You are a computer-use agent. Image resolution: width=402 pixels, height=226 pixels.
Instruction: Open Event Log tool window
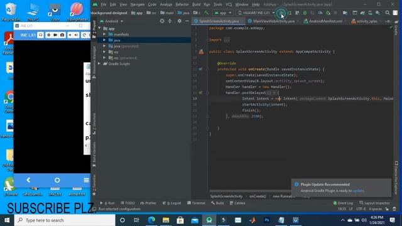click(x=343, y=203)
